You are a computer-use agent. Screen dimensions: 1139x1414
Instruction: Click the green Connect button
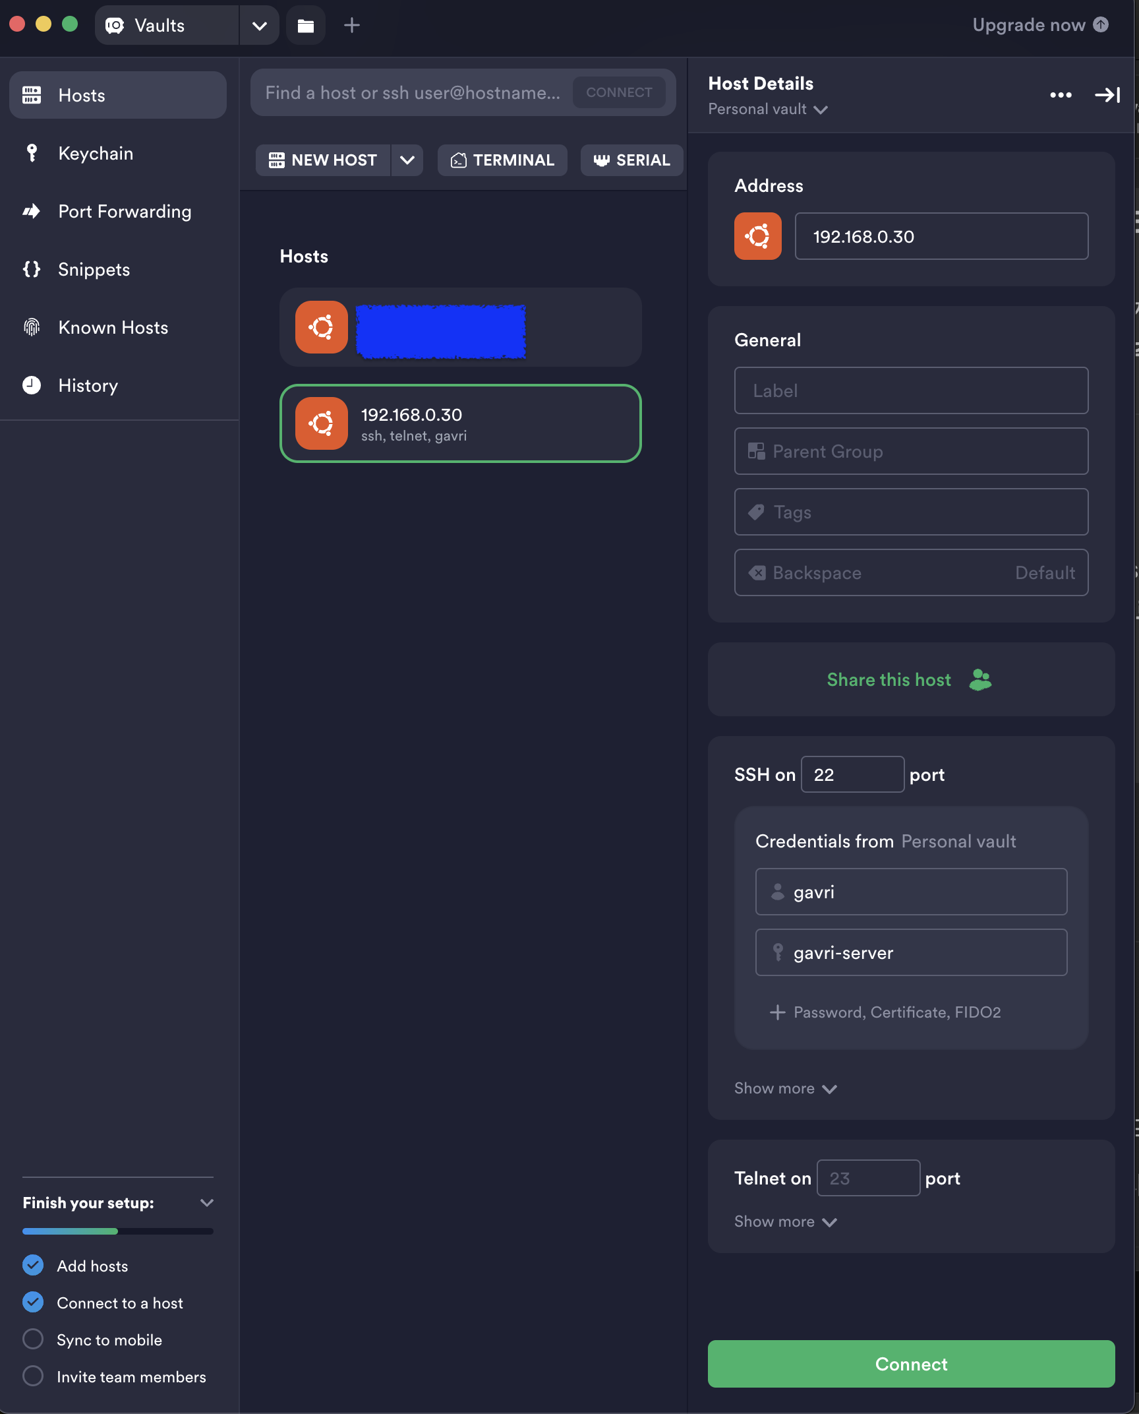click(911, 1364)
